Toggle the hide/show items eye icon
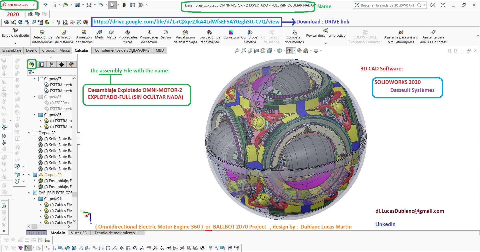Image resolution: width=480 pixels, height=252 pixels. [289, 51]
